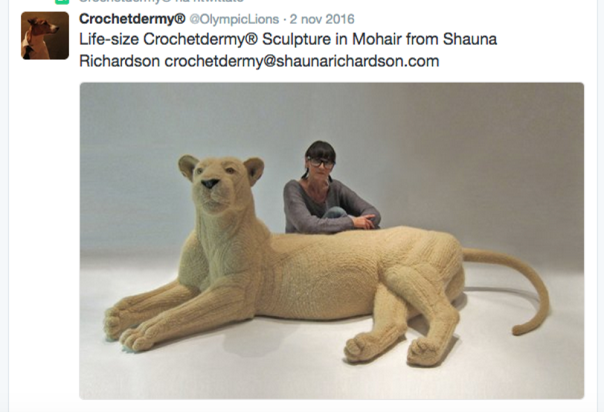604x412 pixels.
Task: Open the crocheted lion sculpture photo
Action: (x=332, y=241)
